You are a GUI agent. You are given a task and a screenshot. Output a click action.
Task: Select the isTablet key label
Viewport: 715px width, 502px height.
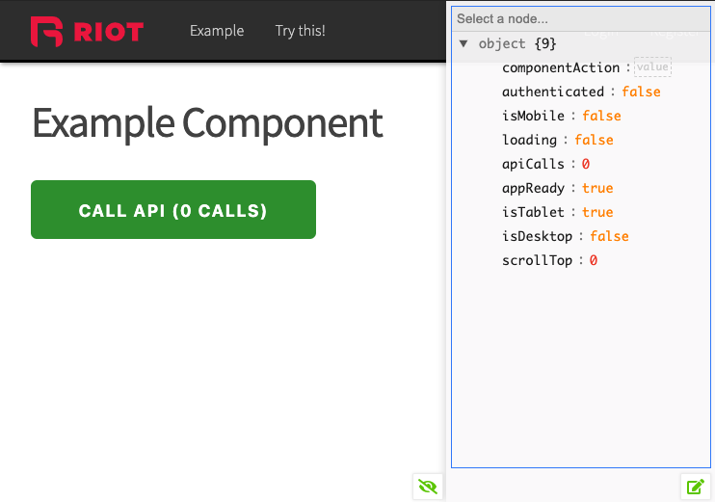coord(533,213)
